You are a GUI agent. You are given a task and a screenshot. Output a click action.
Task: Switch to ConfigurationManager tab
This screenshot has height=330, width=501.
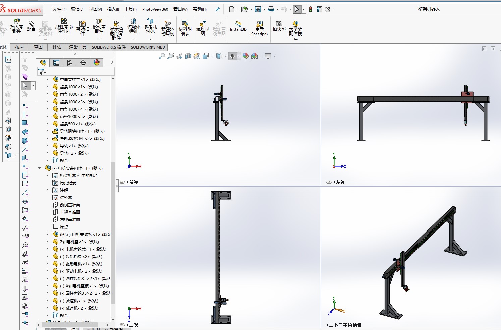coord(70,63)
